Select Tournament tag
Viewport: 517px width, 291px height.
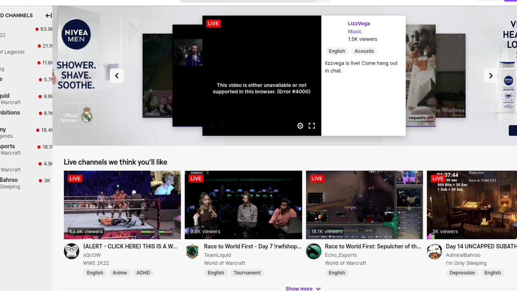point(247,273)
